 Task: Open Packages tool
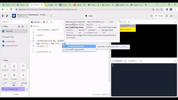[x=14, y=76]
